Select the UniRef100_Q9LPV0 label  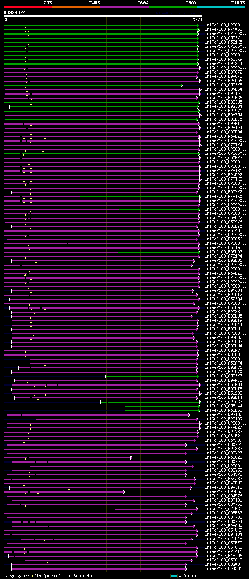click(x=223, y=351)
